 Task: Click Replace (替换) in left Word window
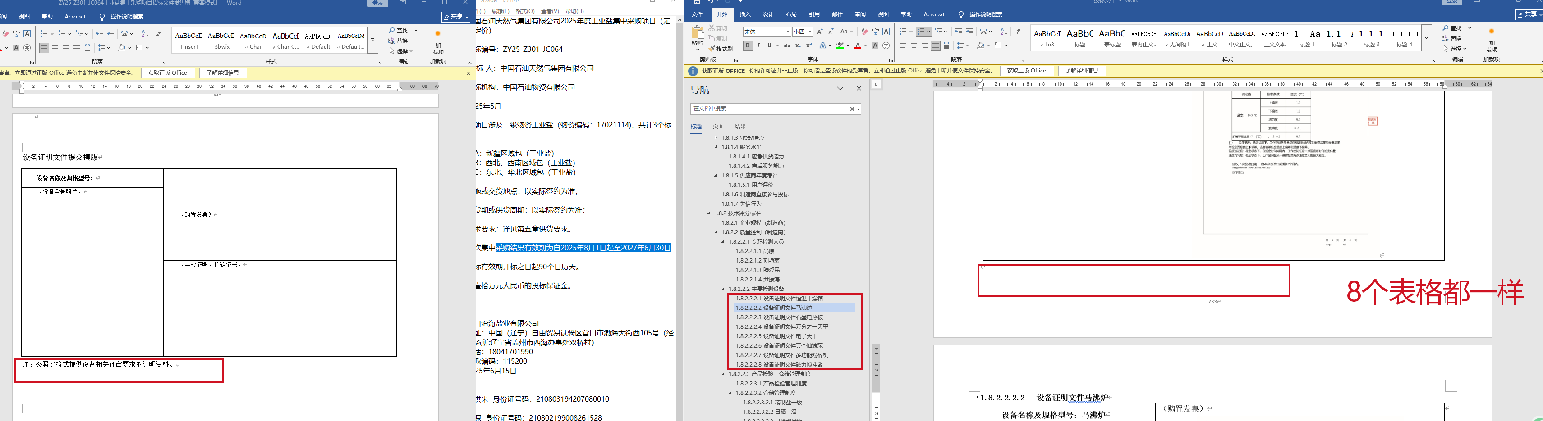(x=398, y=41)
